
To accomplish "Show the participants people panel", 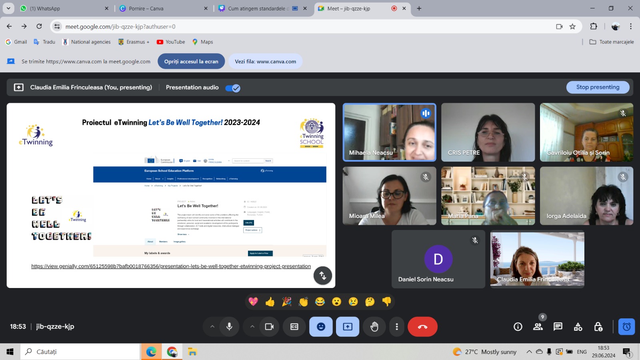I will pyautogui.click(x=538, y=327).
